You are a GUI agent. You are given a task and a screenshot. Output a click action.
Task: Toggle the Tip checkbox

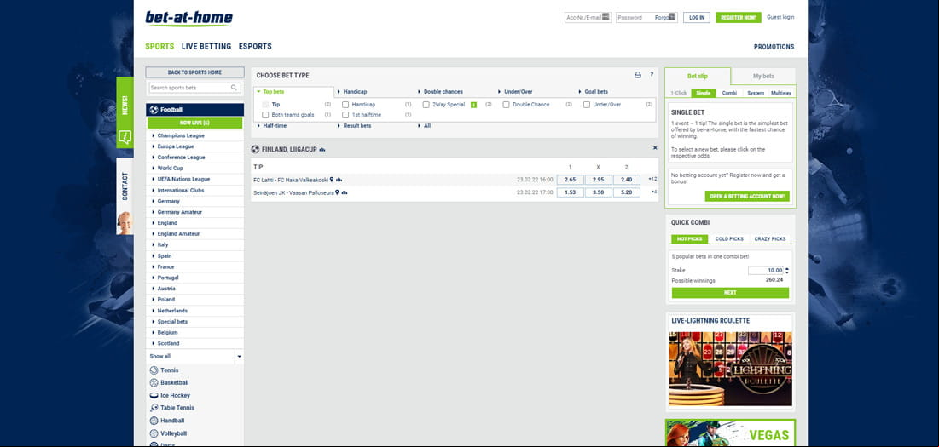tap(265, 105)
